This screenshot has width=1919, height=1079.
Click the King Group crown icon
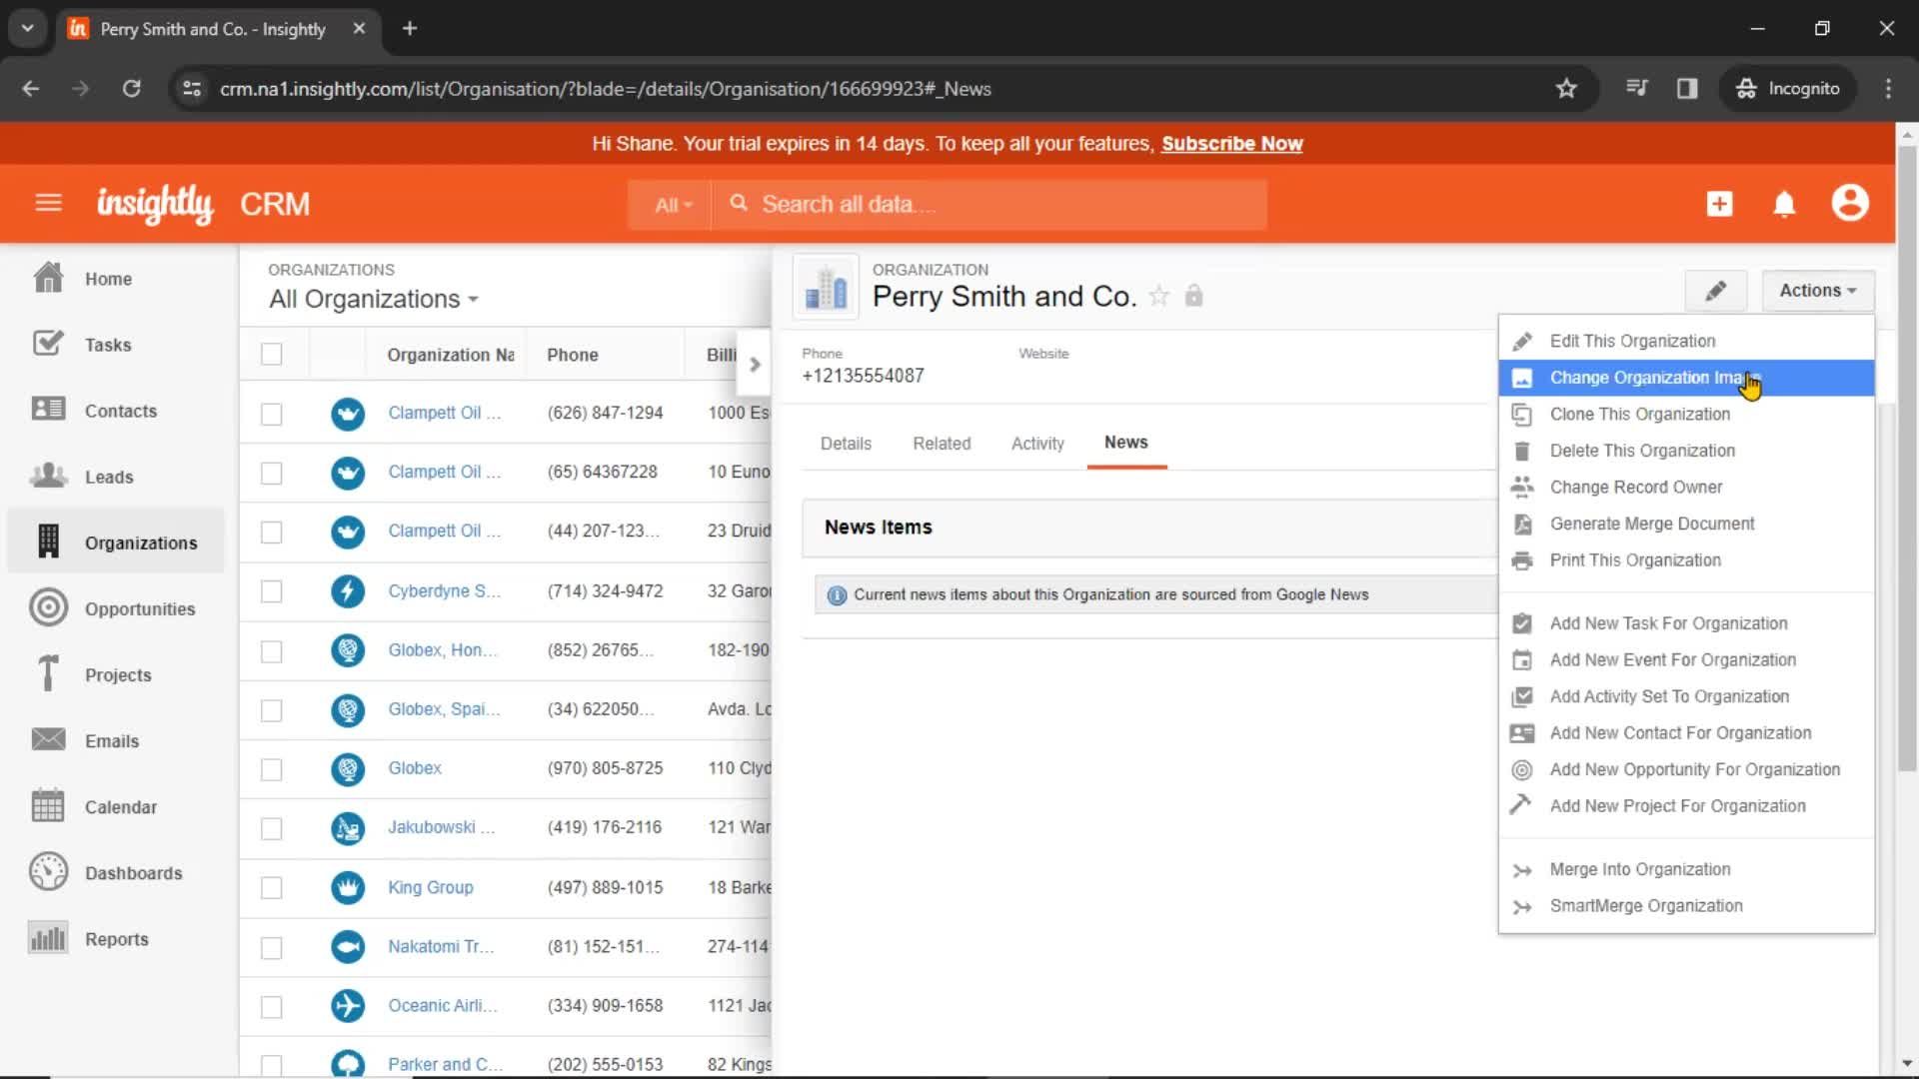click(x=348, y=887)
